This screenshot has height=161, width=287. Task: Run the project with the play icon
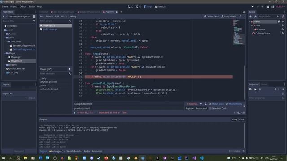tap(253, 7)
